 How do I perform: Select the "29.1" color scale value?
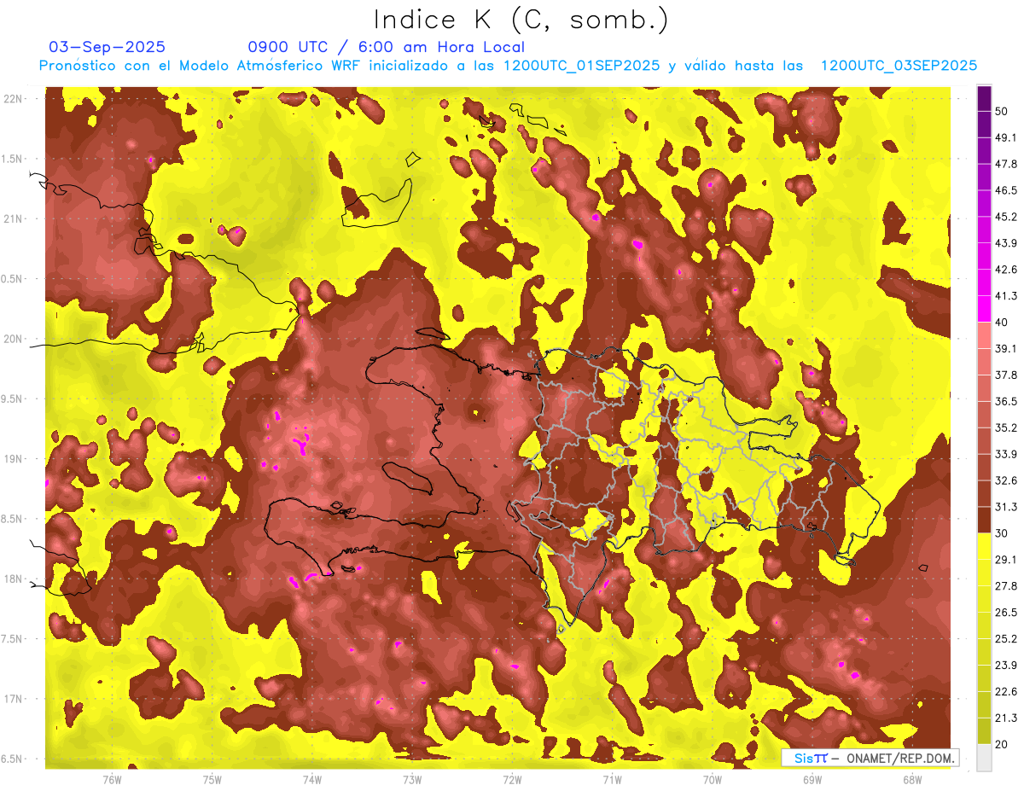click(x=1005, y=559)
